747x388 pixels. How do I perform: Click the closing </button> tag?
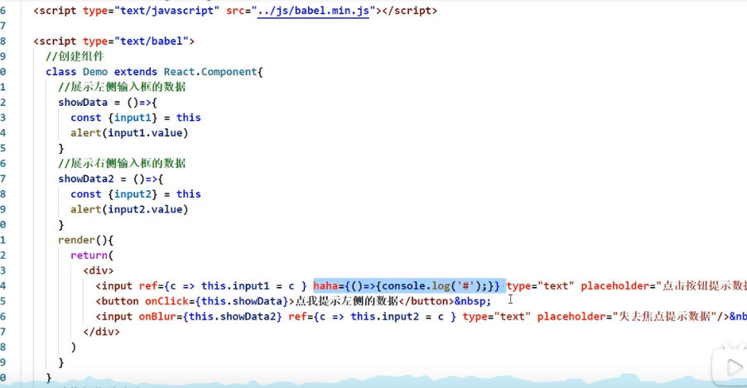click(x=427, y=301)
